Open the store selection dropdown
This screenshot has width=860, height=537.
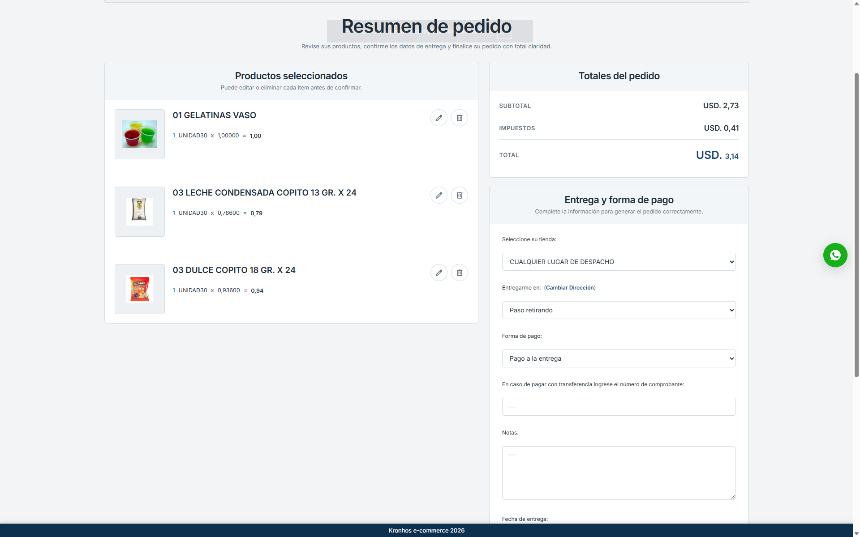click(x=619, y=262)
